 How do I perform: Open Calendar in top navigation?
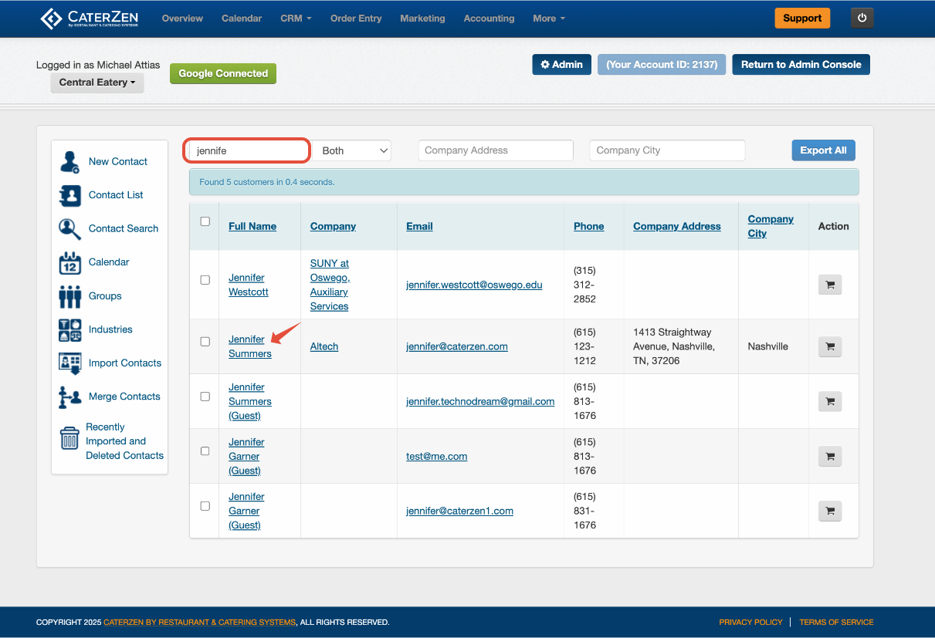[242, 19]
